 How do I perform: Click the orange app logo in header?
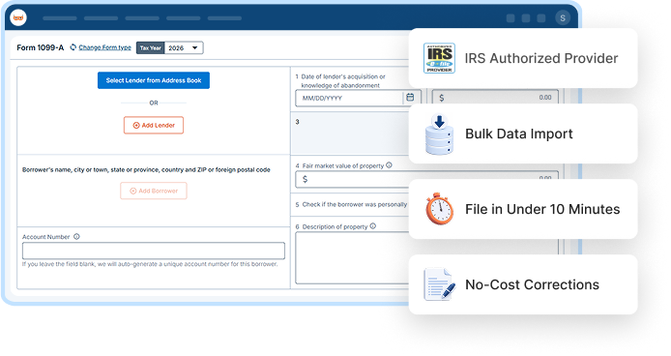point(18,17)
